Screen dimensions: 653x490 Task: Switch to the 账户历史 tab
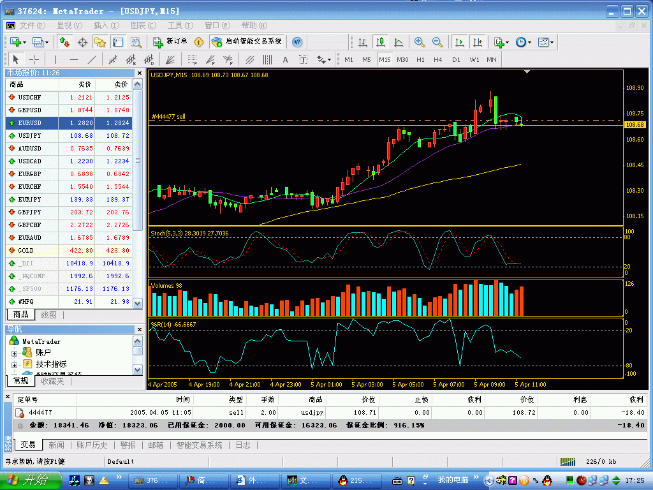click(91, 445)
